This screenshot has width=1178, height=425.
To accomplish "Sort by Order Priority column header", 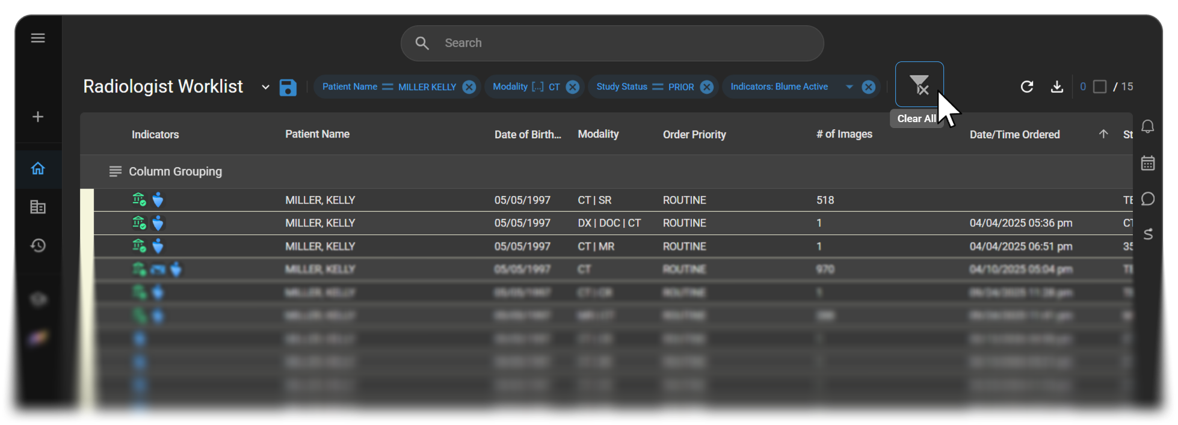I will point(694,135).
